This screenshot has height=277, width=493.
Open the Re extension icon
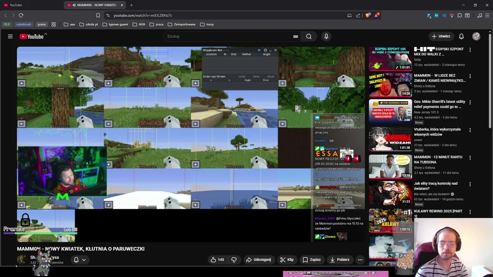(x=436, y=15)
